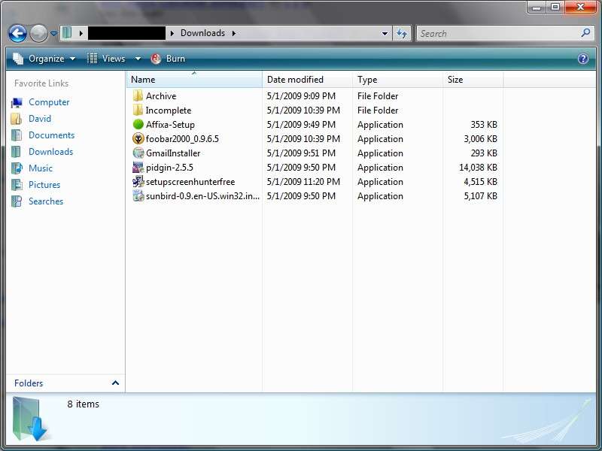Click the Downloads folder icon in details pane
The width and height of the screenshot is (602, 451).
(30, 419)
